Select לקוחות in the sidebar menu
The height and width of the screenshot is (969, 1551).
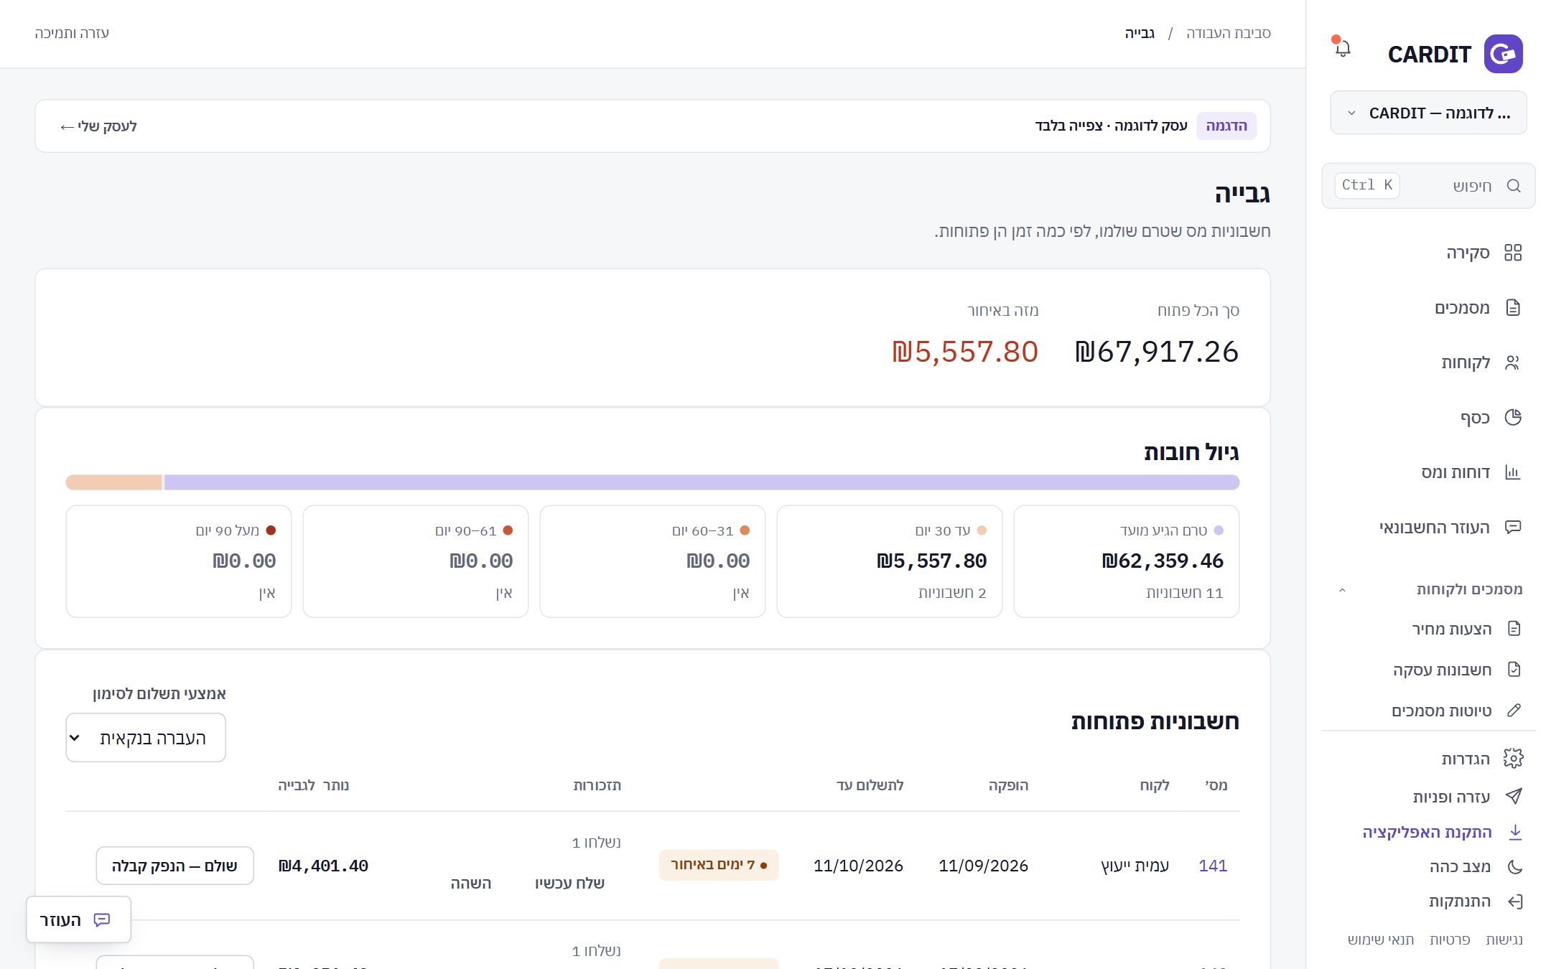[1466, 362]
